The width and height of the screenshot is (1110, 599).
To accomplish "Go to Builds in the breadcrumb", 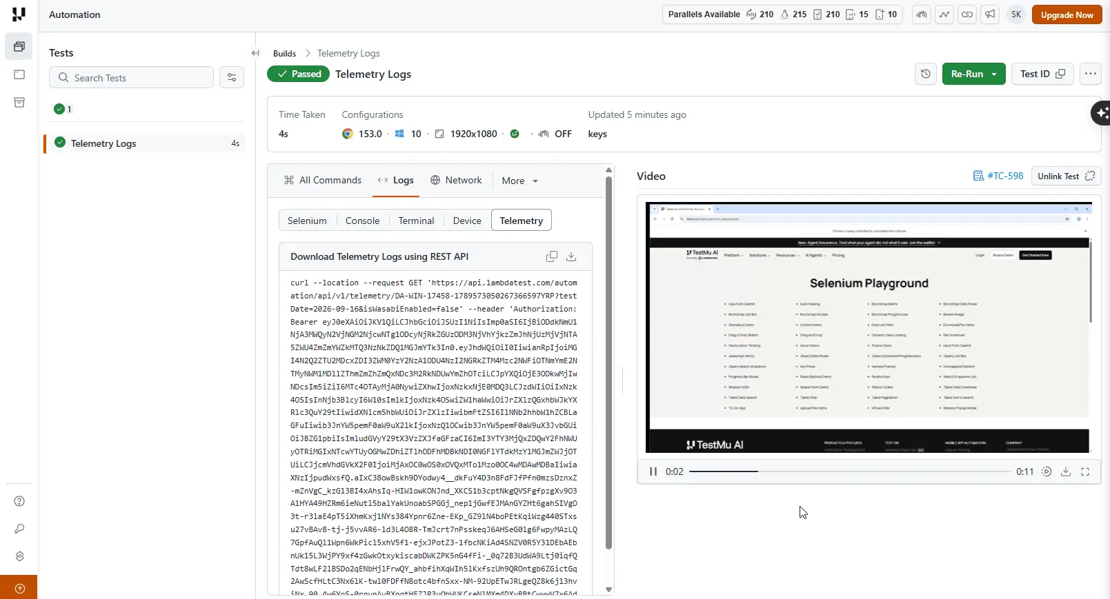I will coord(284,53).
